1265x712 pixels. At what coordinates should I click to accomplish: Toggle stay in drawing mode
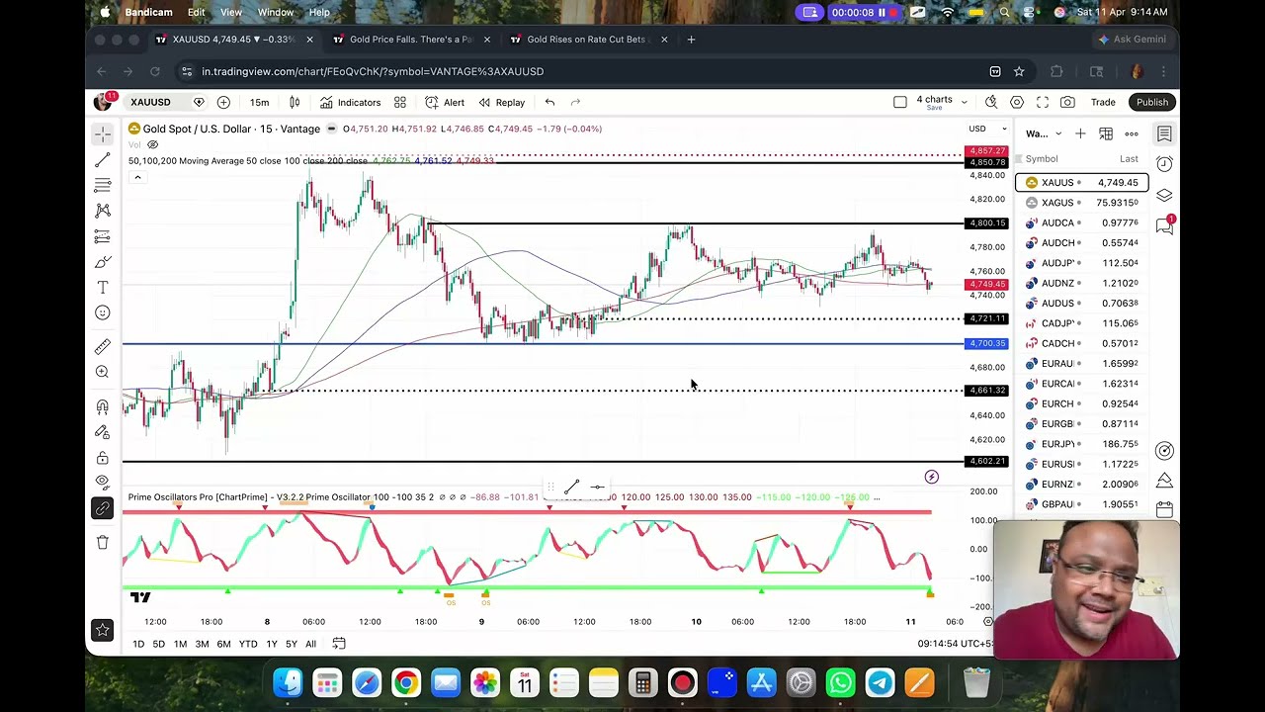[x=103, y=432]
